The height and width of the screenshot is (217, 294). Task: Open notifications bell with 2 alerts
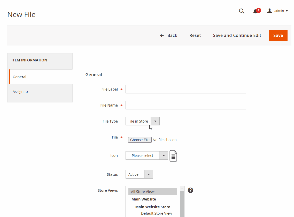256,11
